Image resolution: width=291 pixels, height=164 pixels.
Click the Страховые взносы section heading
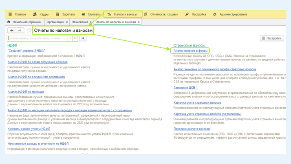189,46
